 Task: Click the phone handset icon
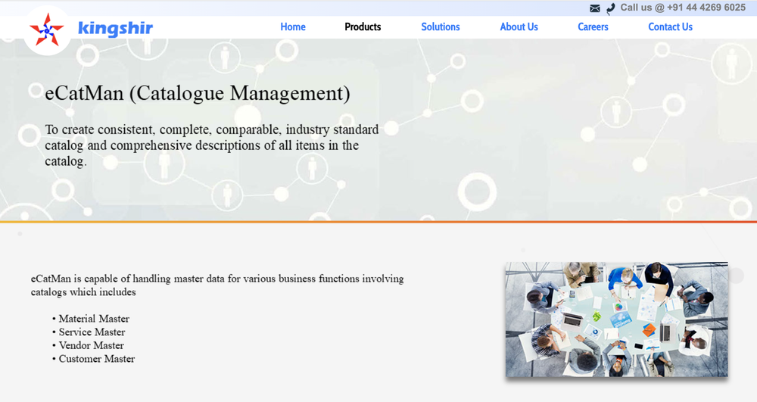pos(611,8)
